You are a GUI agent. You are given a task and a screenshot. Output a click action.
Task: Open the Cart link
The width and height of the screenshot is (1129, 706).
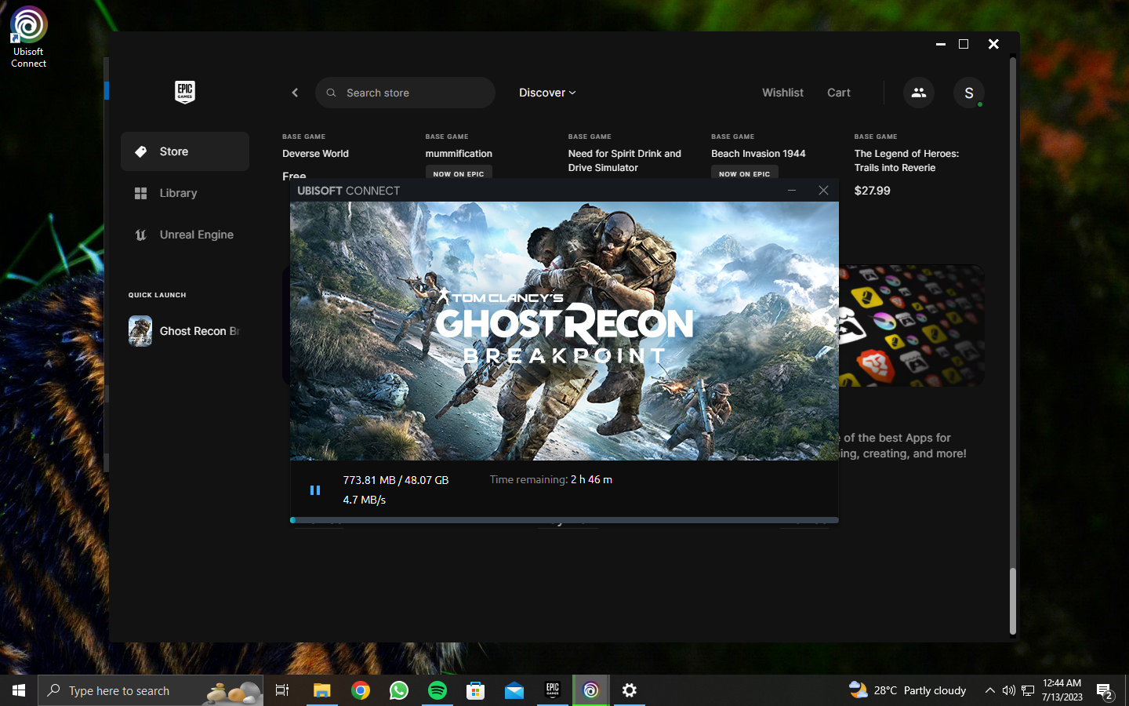coord(838,93)
